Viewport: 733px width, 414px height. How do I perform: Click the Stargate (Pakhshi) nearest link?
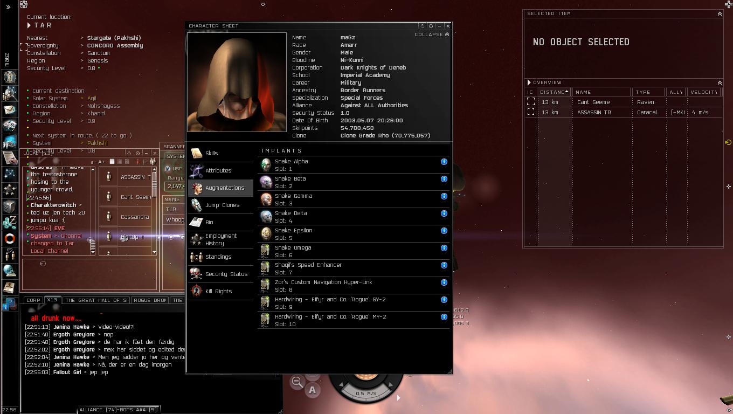pyautogui.click(x=114, y=38)
